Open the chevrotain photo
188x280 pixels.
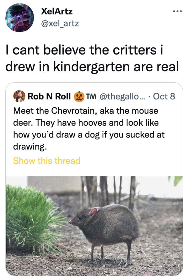point(94,226)
